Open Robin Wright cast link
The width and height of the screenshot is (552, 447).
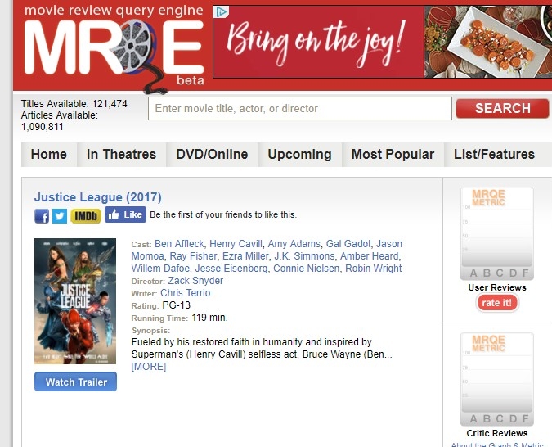click(x=374, y=269)
